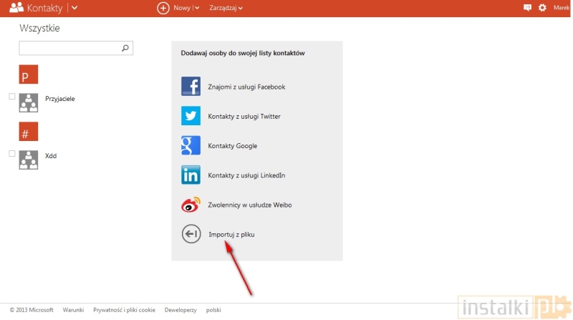
Task: Tick the Przyjaciele checkbox
Action: (x=12, y=97)
